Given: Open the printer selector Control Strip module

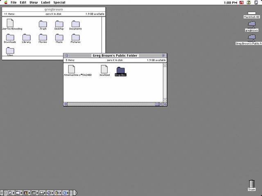Looking at the screenshot, I should (43, 193).
